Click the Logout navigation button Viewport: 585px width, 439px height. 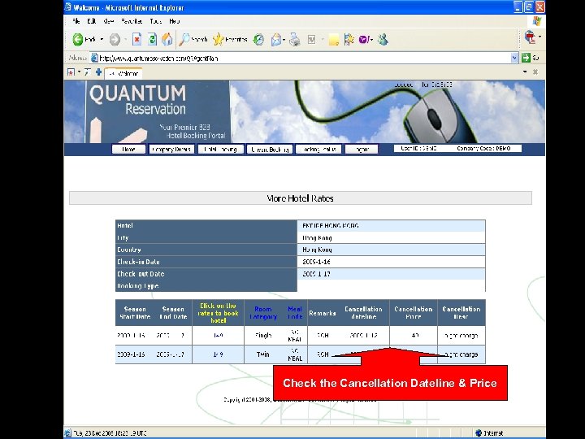click(x=362, y=150)
